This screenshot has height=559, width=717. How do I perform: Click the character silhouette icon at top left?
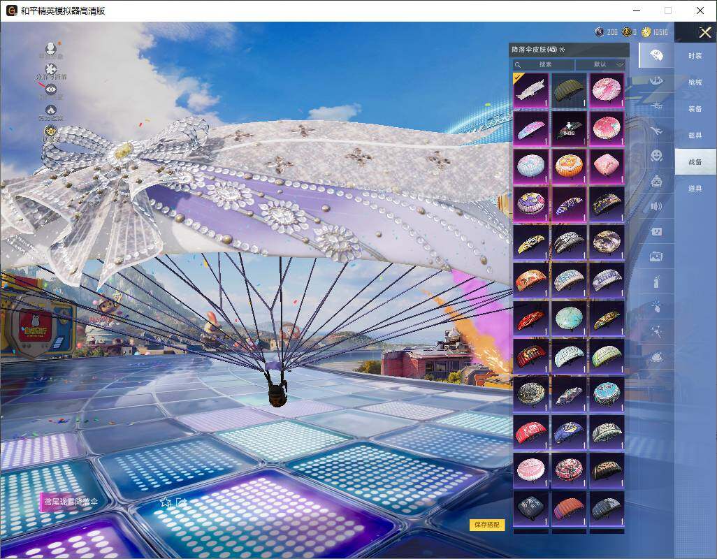[x=51, y=48]
